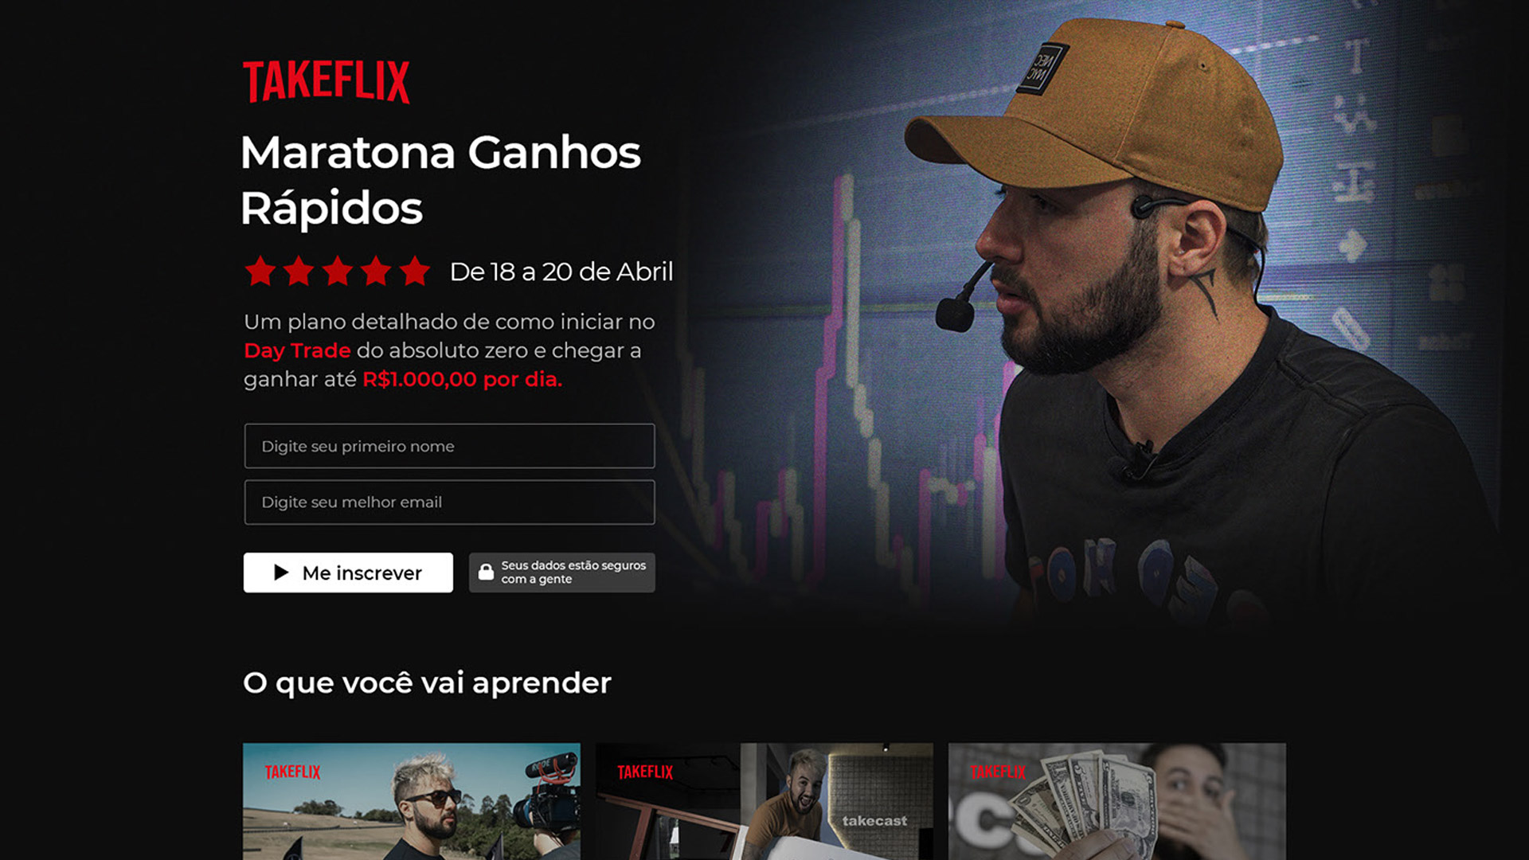Click the third red rating star
Image resolution: width=1529 pixels, height=860 pixels.
[338, 272]
